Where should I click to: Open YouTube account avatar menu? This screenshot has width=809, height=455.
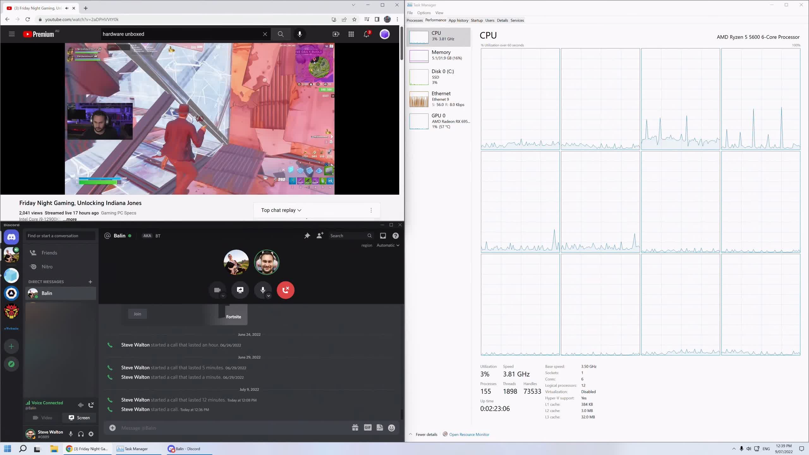pos(385,34)
